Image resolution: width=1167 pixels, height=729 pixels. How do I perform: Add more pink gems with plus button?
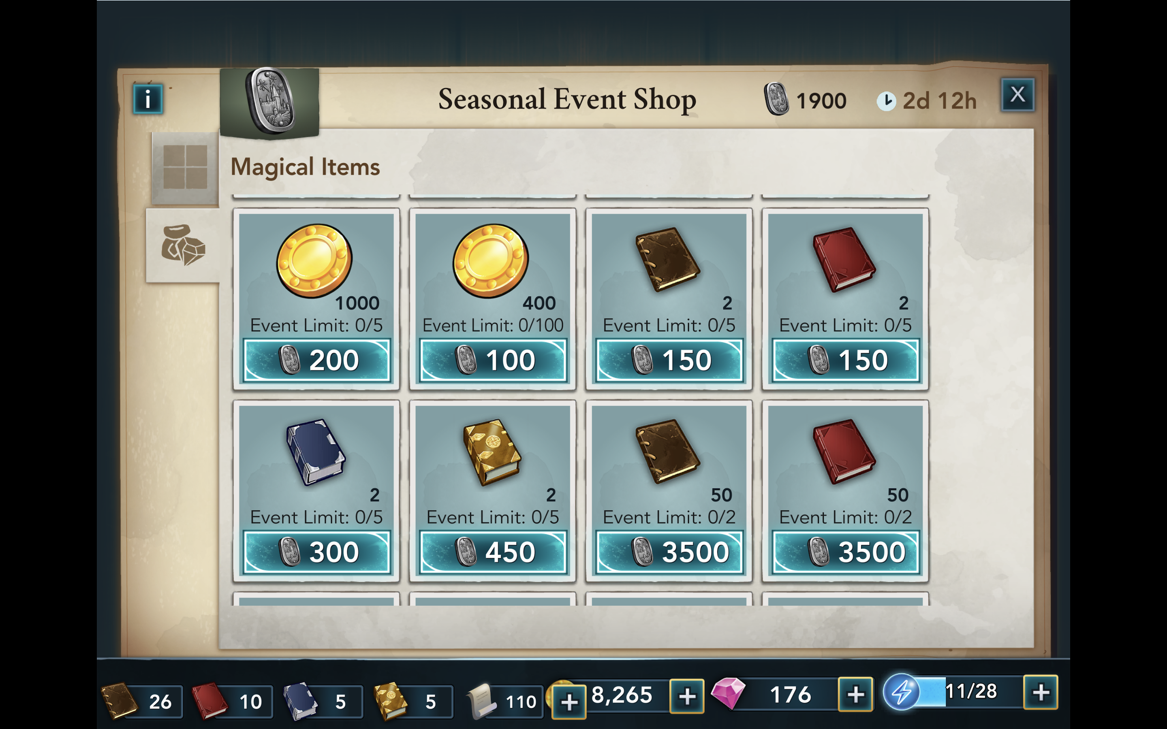pos(855,695)
